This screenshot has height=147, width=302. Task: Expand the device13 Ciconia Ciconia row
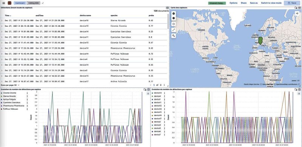pos(2,26)
